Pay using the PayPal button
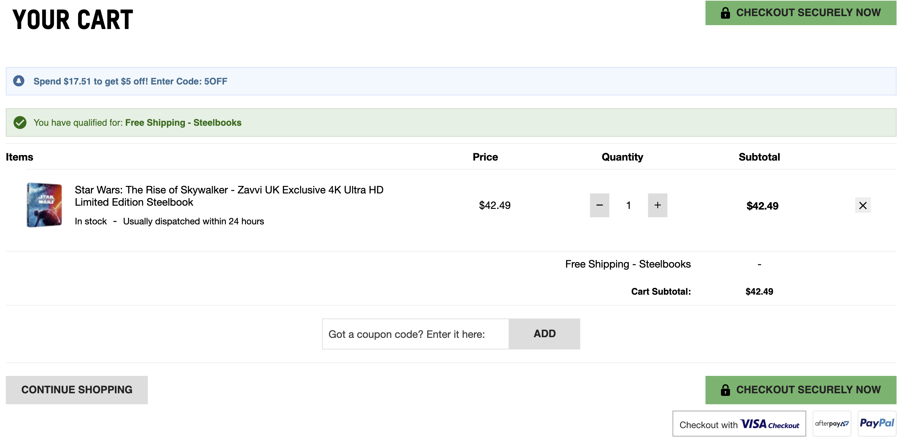903x441 pixels. [877, 424]
